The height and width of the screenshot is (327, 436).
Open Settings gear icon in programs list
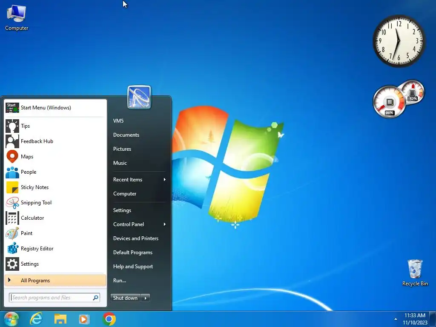coord(12,264)
